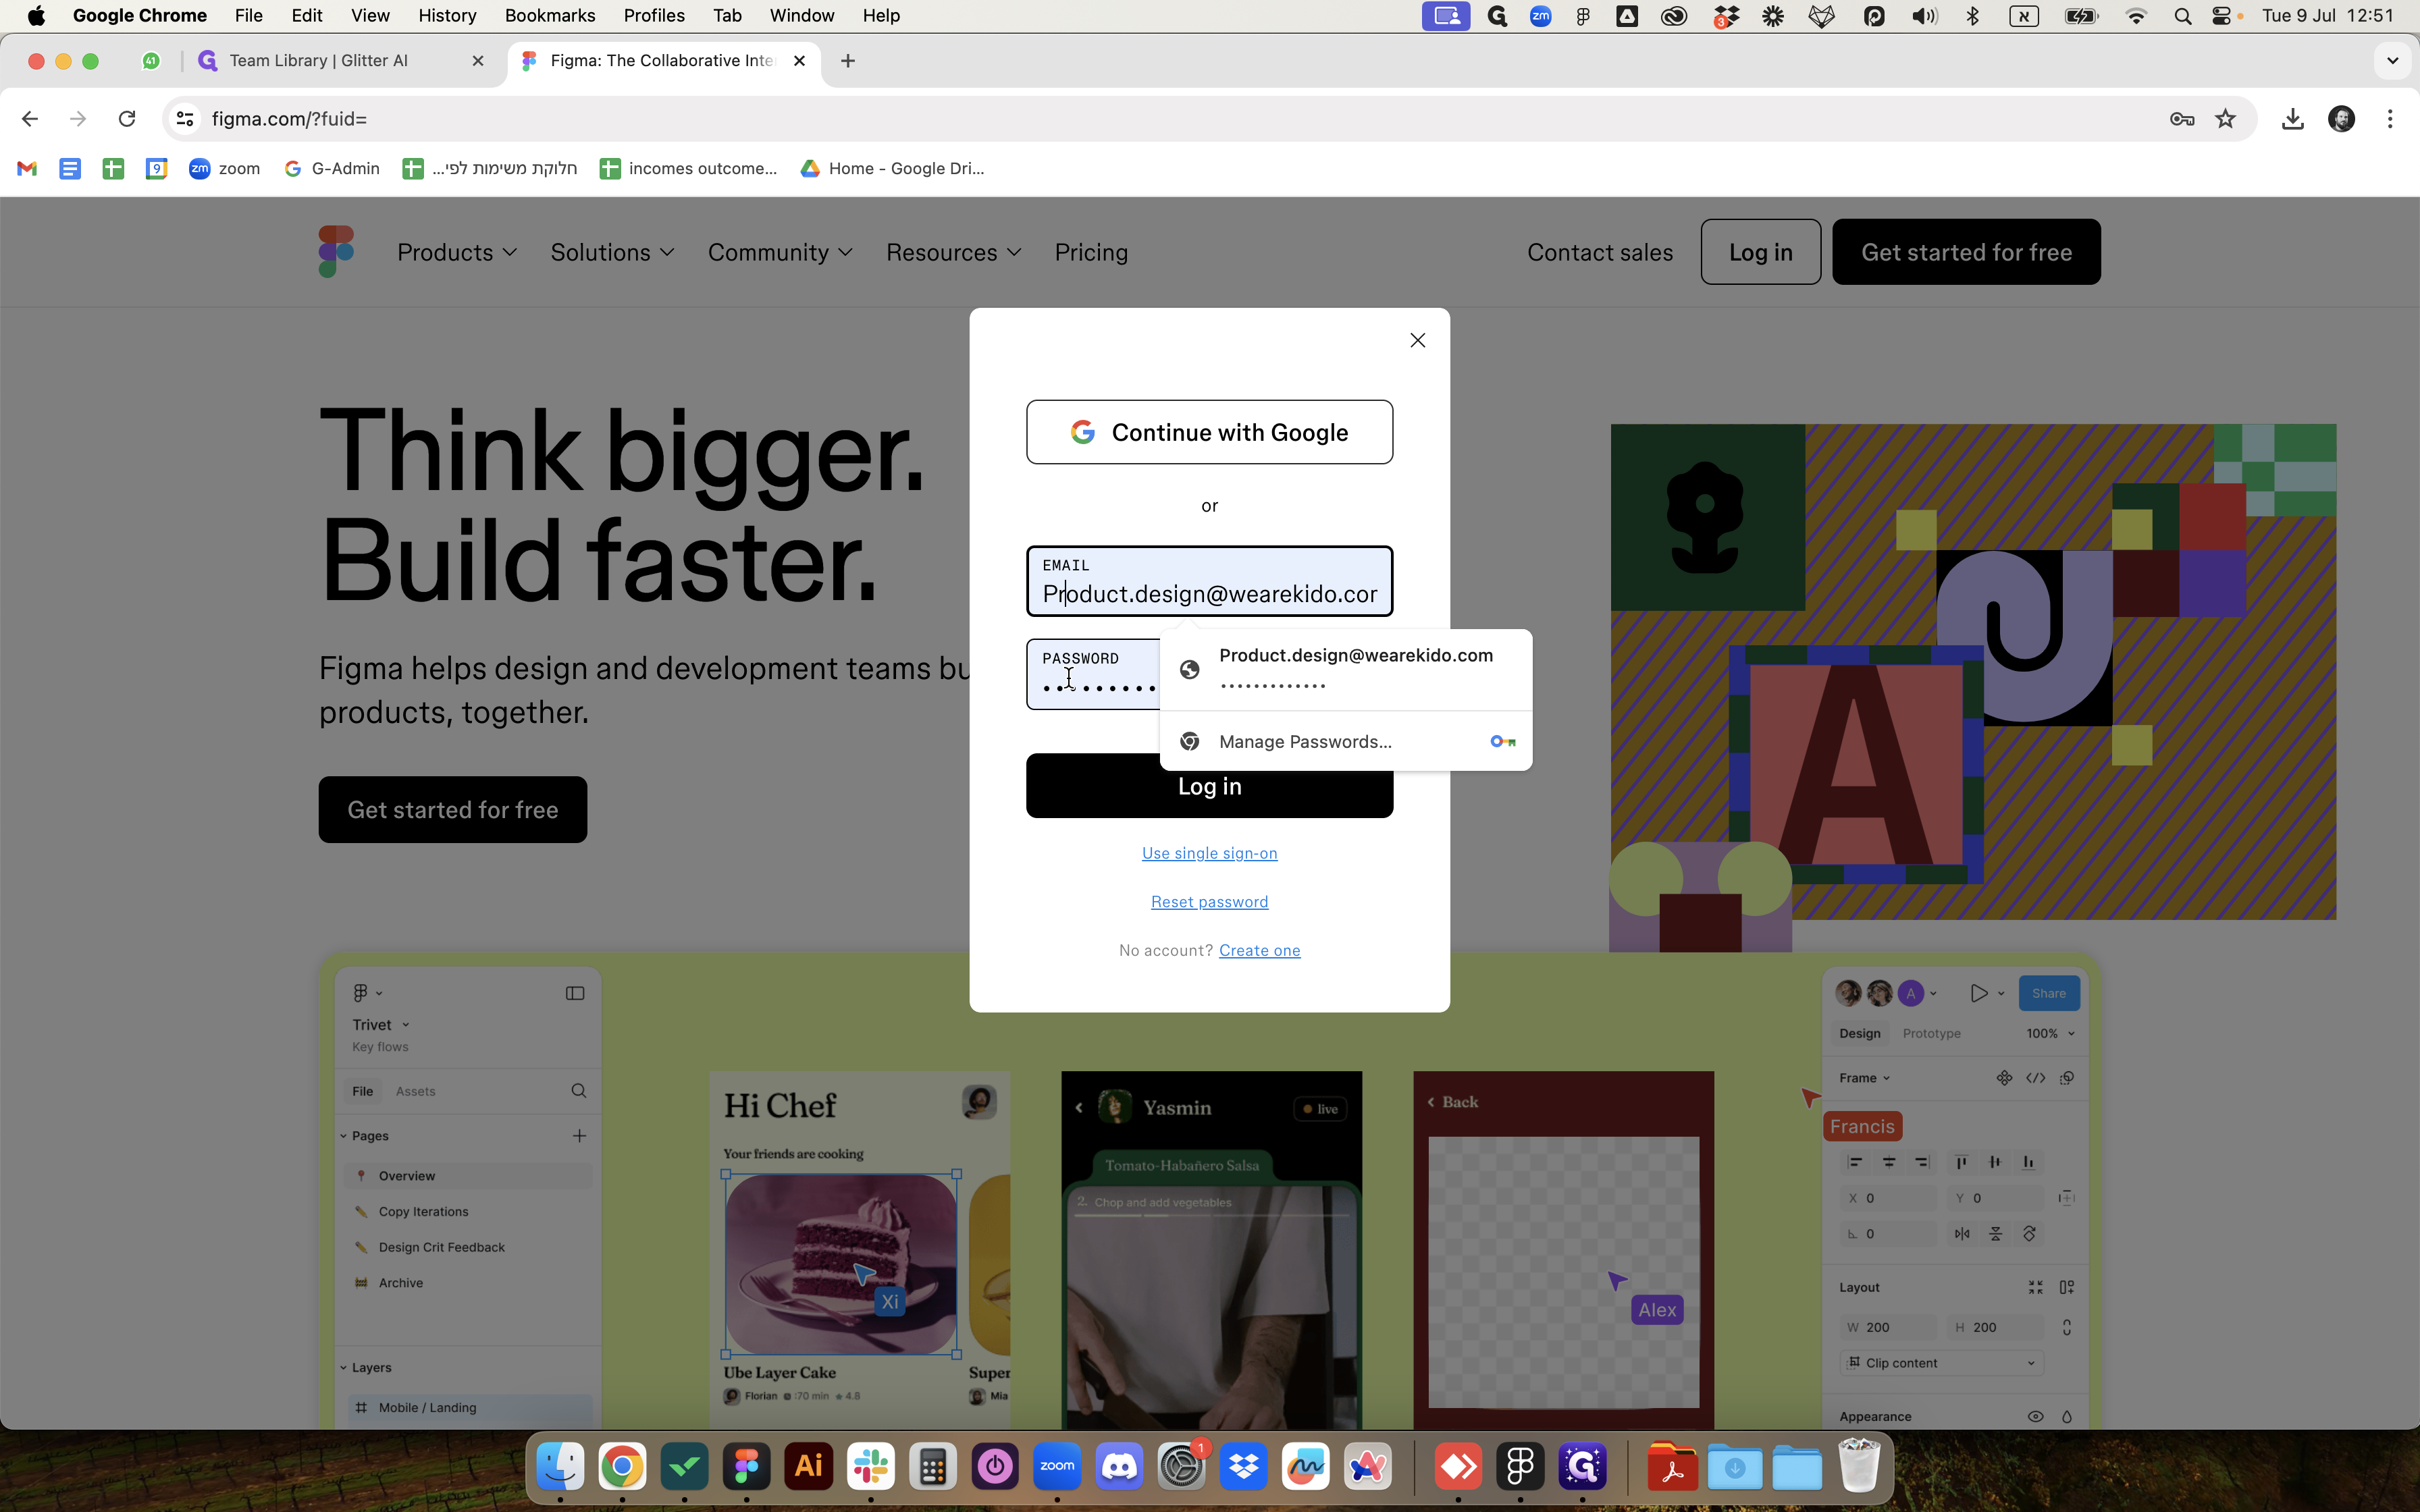Select the saved Product.design@wearekido.com credential
Viewport: 2420px width, 1512px height.
tap(1345, 669)
